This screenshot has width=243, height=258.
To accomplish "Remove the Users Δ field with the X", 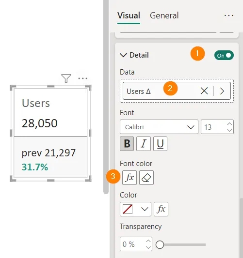I will point(204,91).
